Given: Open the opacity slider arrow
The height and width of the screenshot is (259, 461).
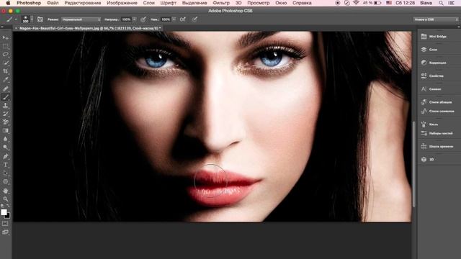Looking at the screenshot, I should coord(135,19).
